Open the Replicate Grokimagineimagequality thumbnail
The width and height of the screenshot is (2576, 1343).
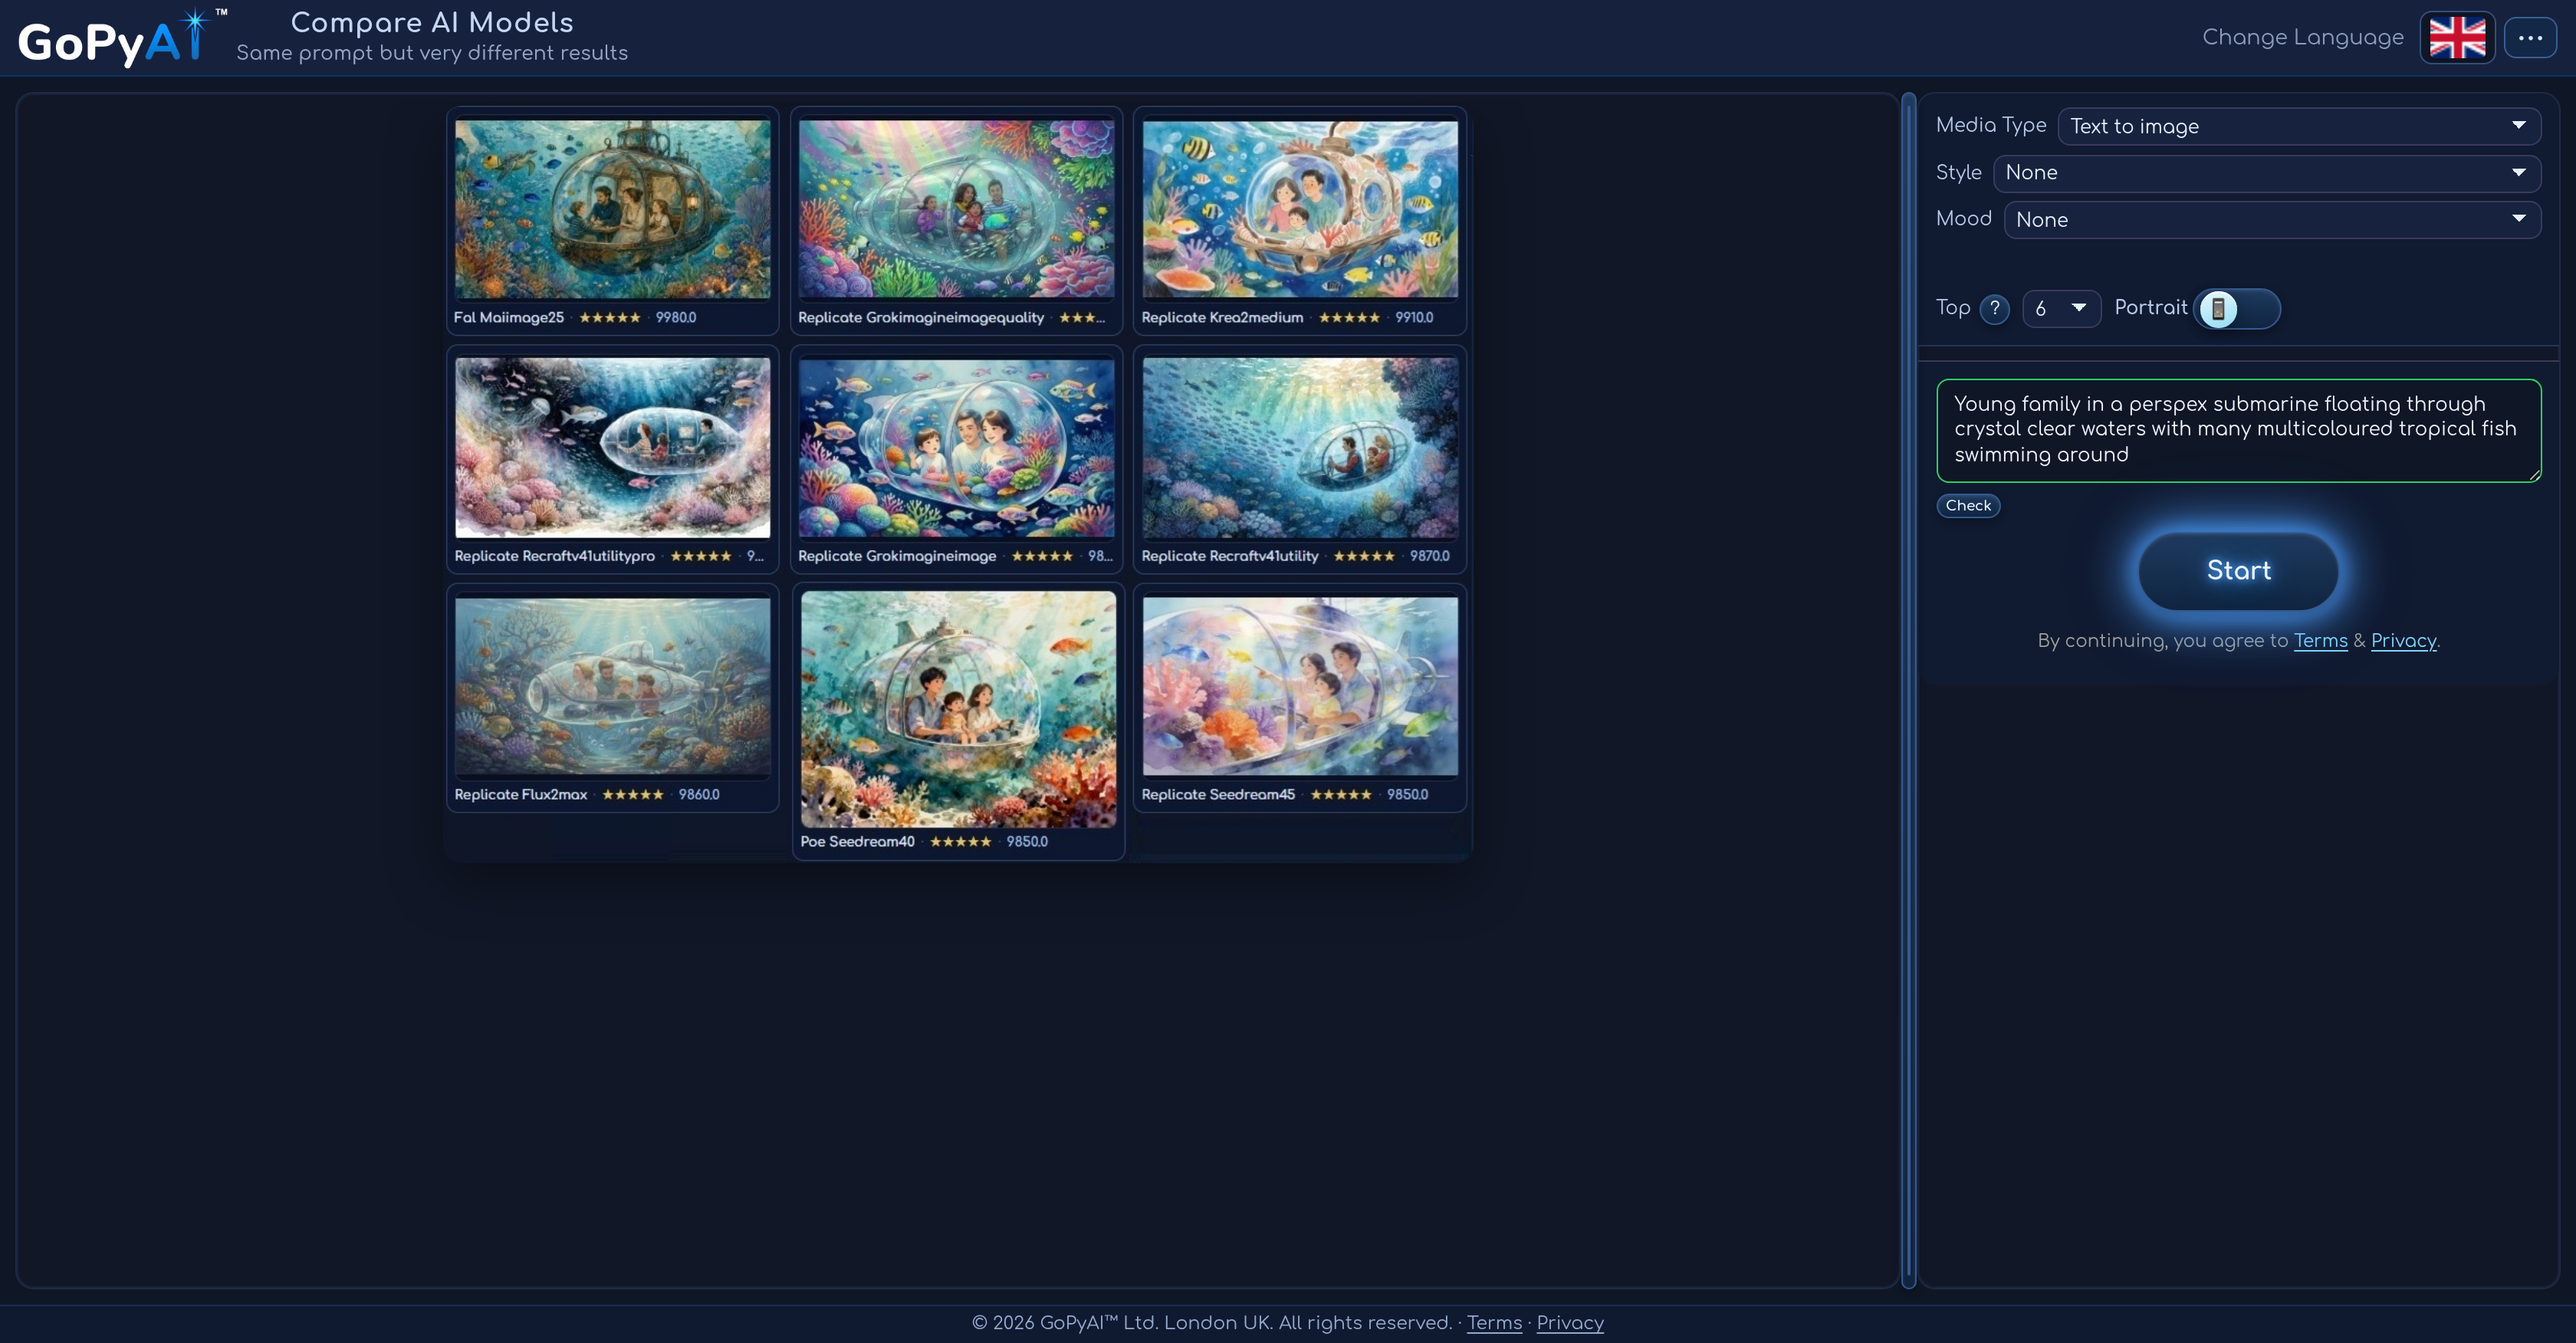click(x=956, y=209)
